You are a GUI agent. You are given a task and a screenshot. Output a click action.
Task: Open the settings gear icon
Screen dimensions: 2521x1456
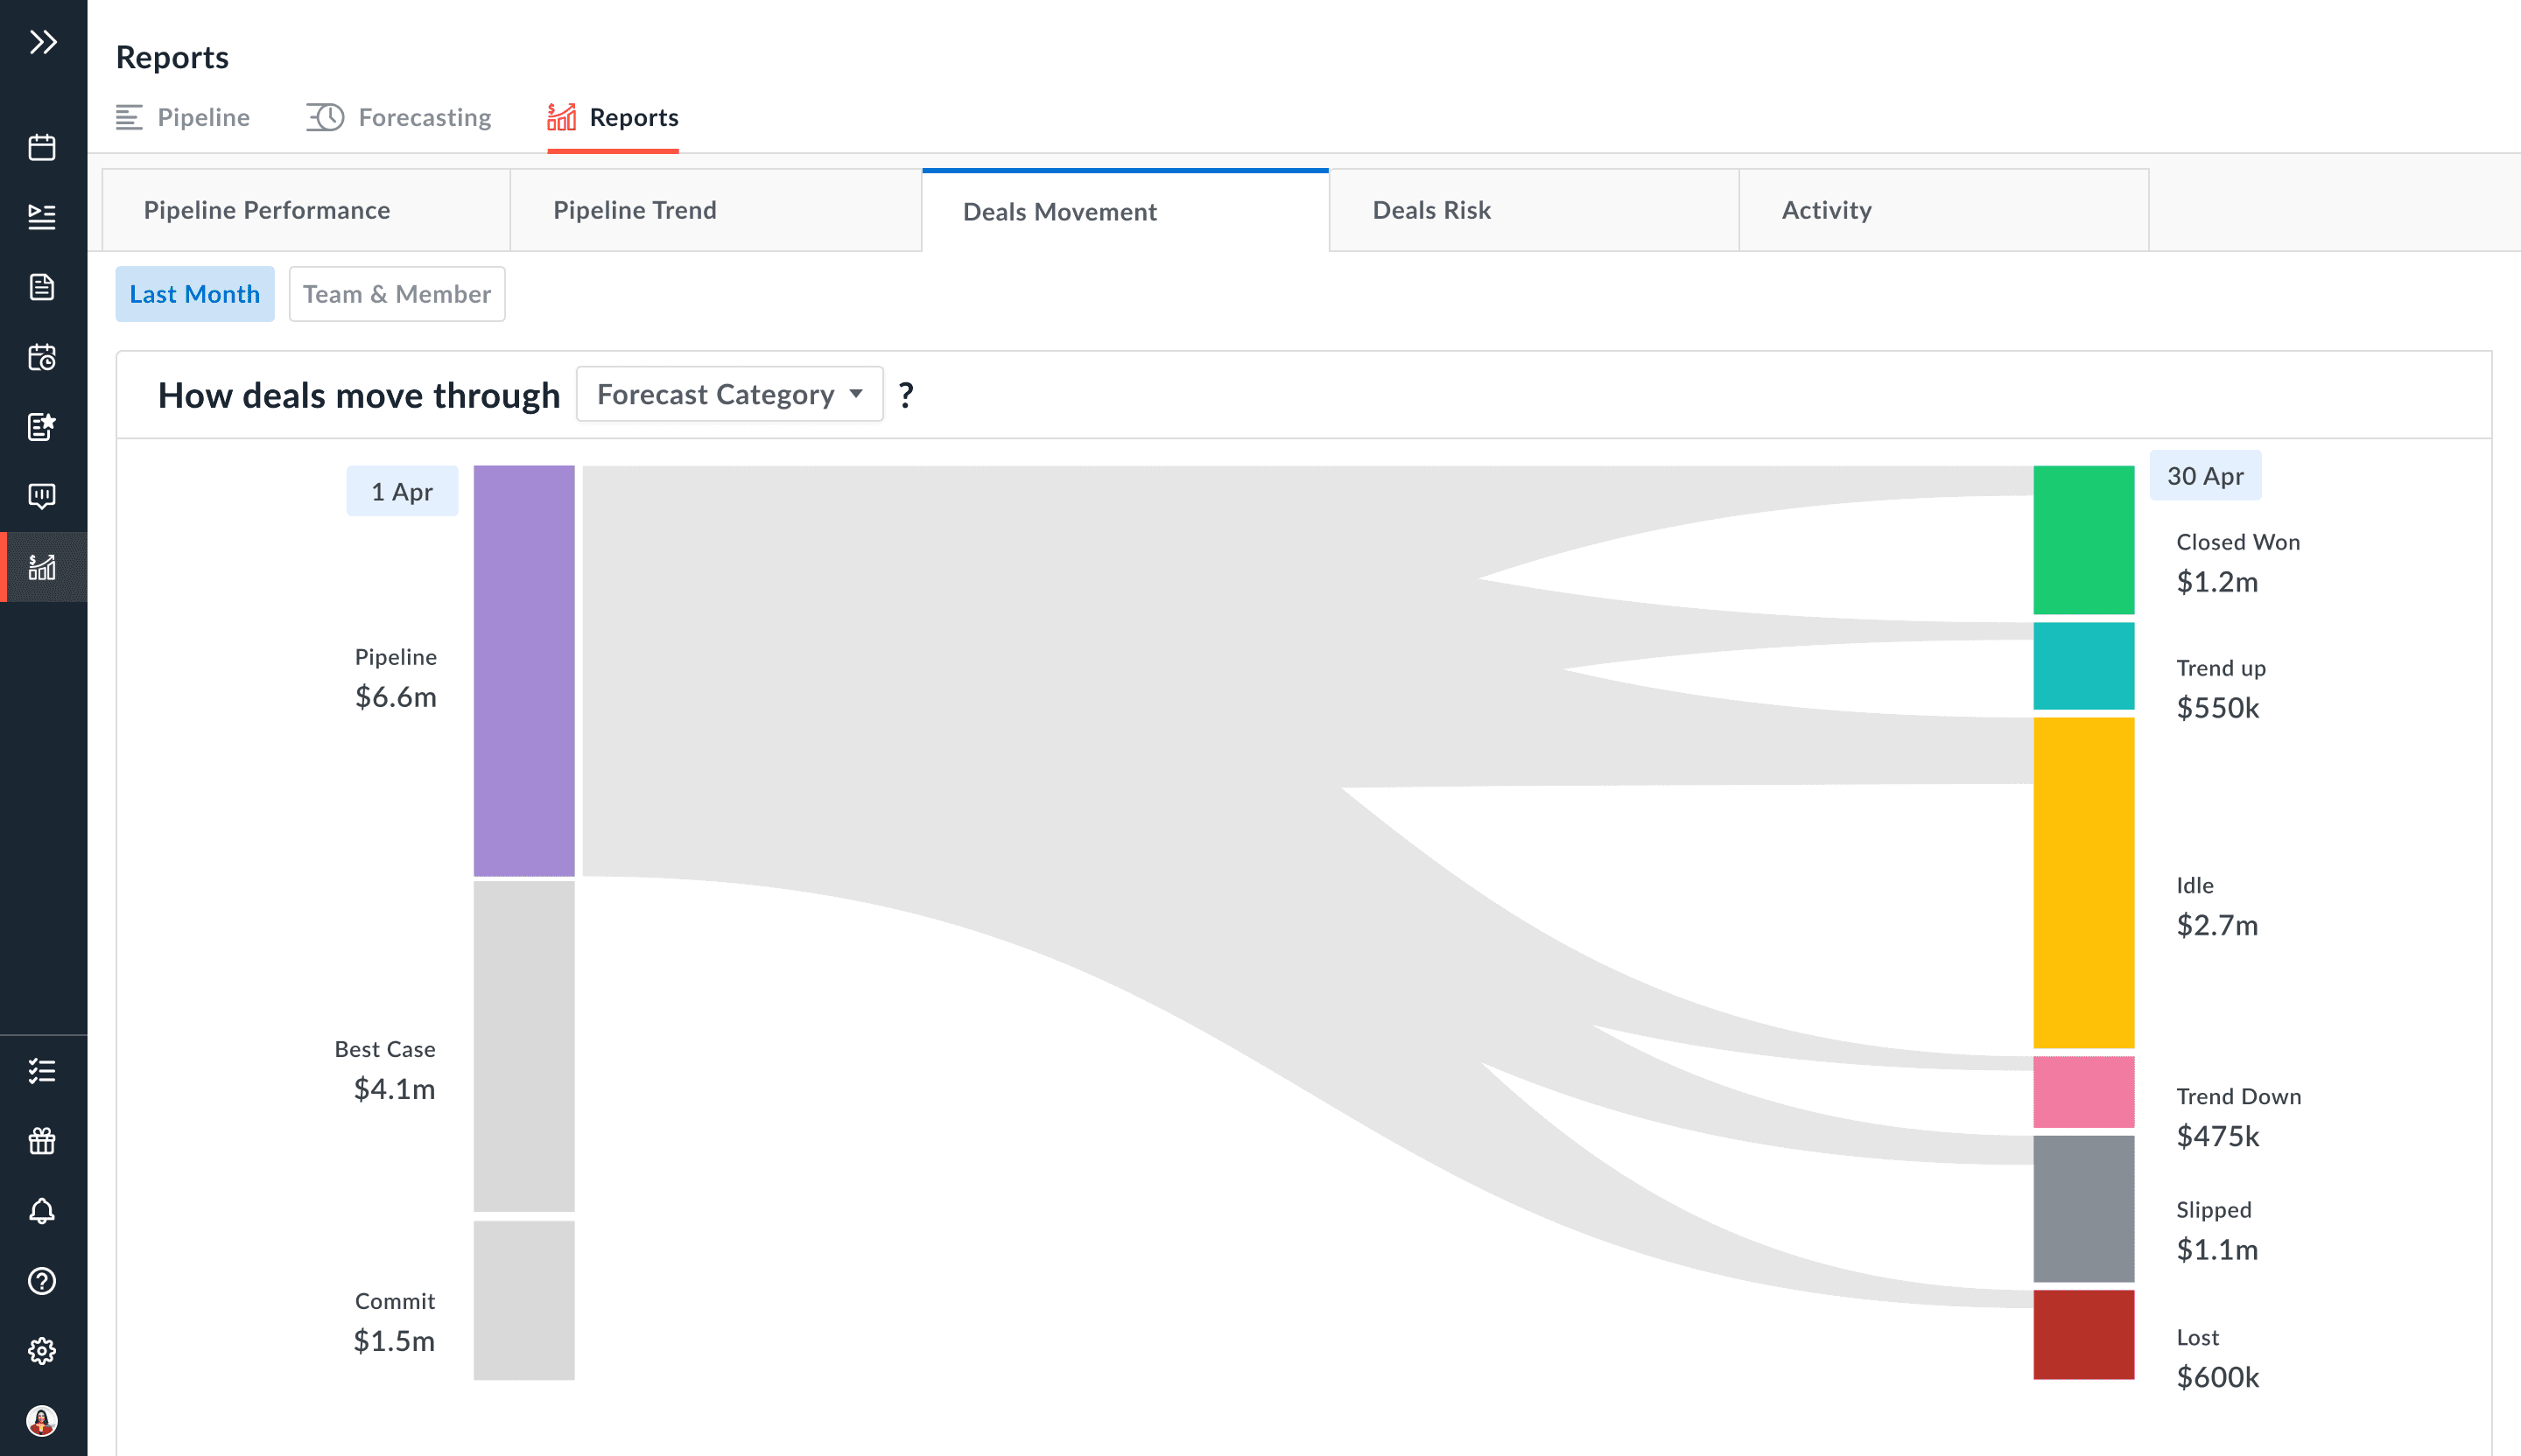(x=42, y=1351)
